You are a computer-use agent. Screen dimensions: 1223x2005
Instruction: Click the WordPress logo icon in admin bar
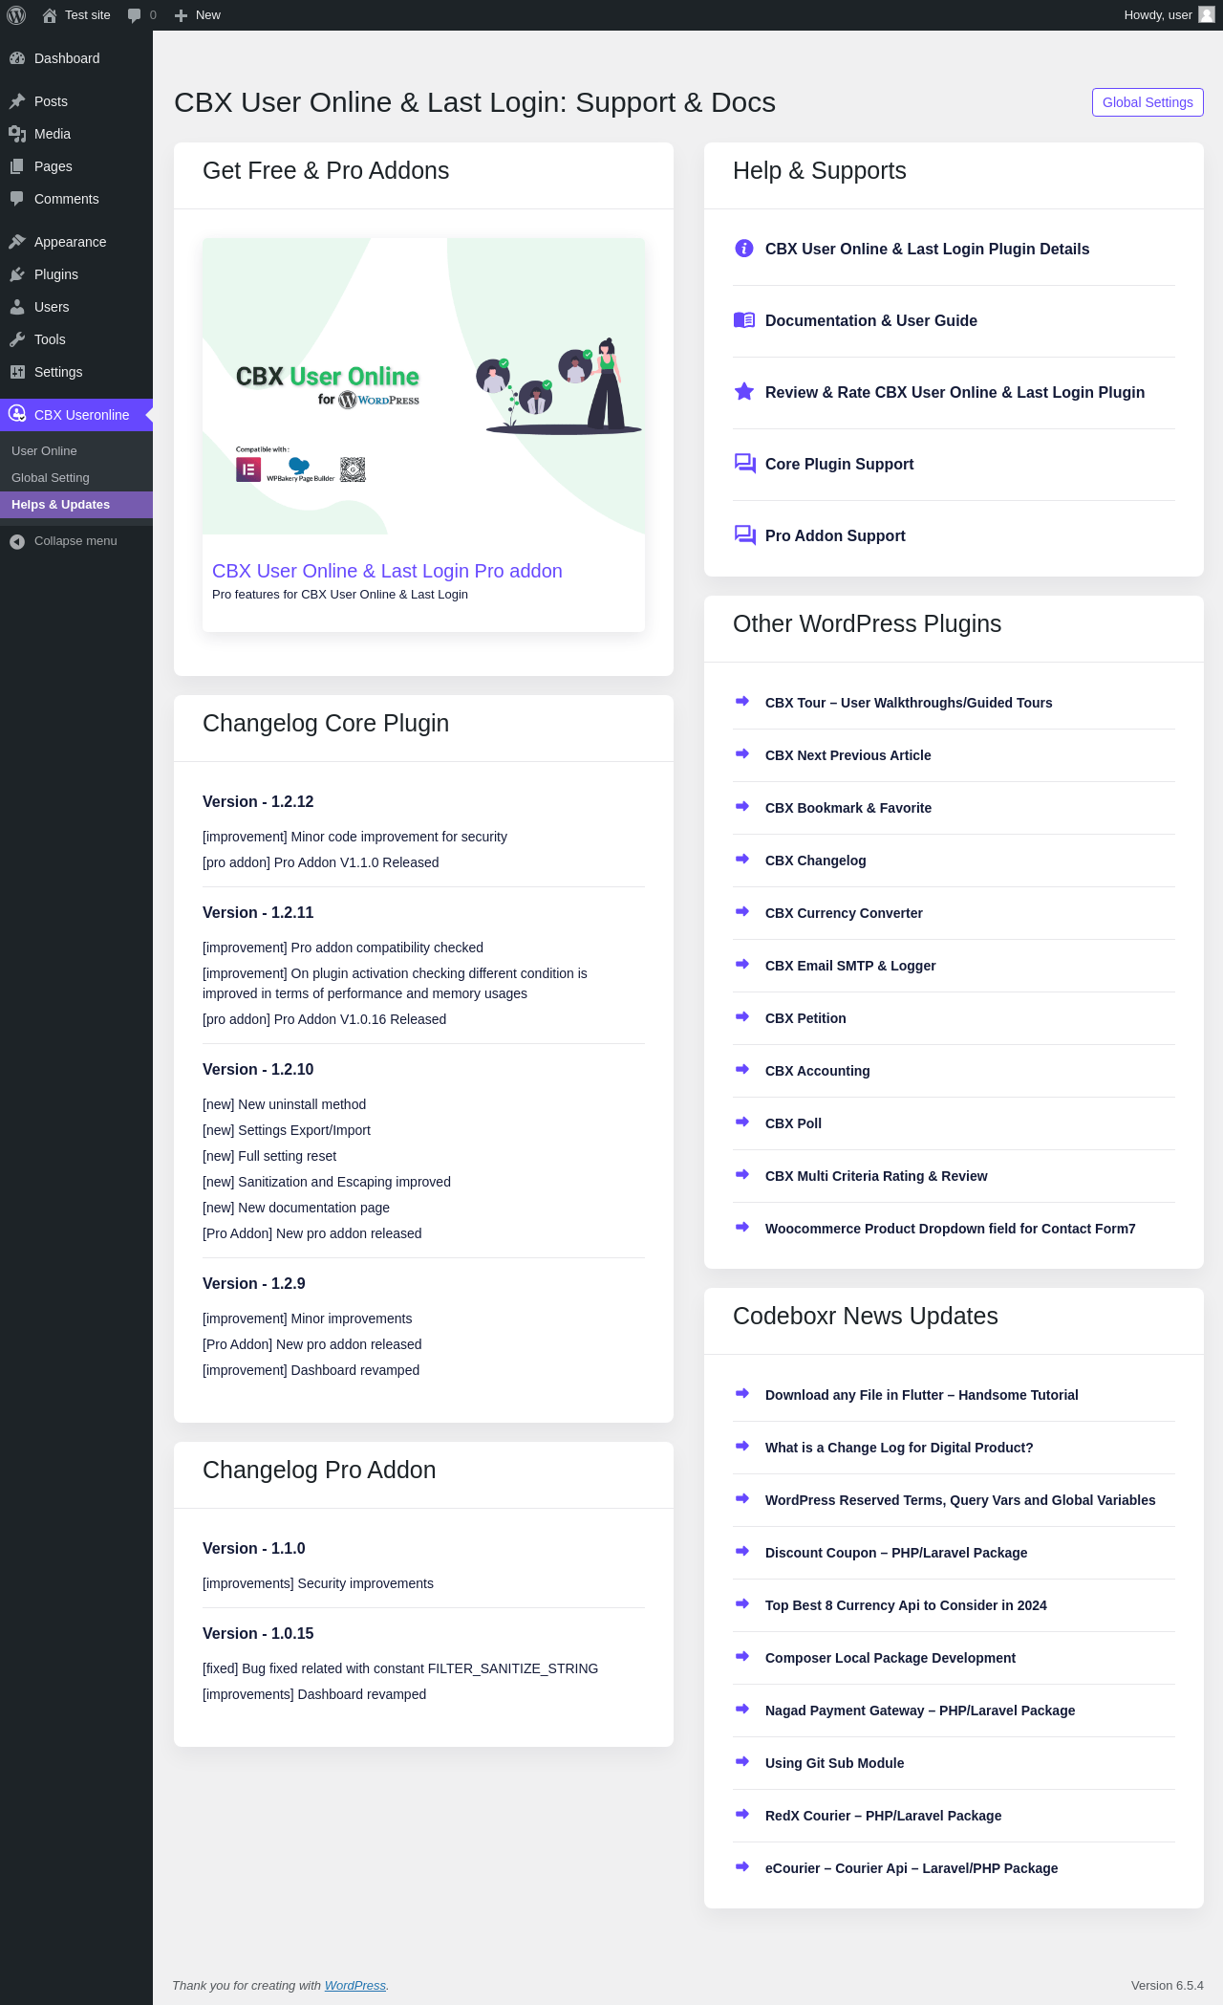(x=16, y=15)
